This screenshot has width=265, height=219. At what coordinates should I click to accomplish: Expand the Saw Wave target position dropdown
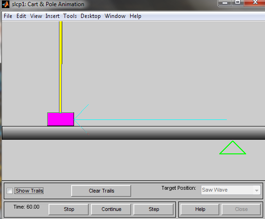(x=231, y=190)
